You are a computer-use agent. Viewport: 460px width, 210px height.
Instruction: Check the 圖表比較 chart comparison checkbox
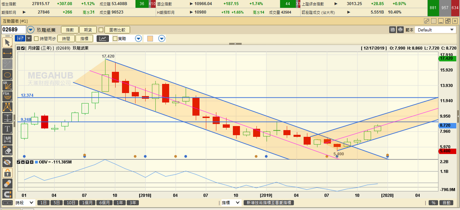101,30
